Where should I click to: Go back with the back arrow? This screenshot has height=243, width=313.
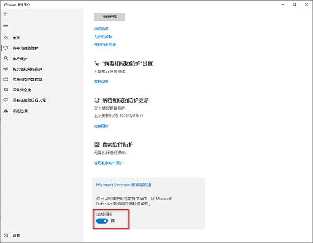(x=6, y=14)
